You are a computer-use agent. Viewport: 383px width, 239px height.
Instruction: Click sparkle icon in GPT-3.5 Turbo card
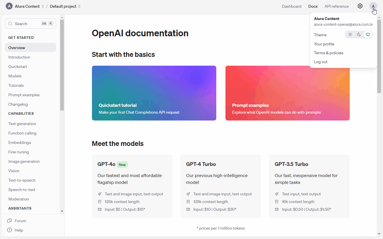(x=277, y=194)
